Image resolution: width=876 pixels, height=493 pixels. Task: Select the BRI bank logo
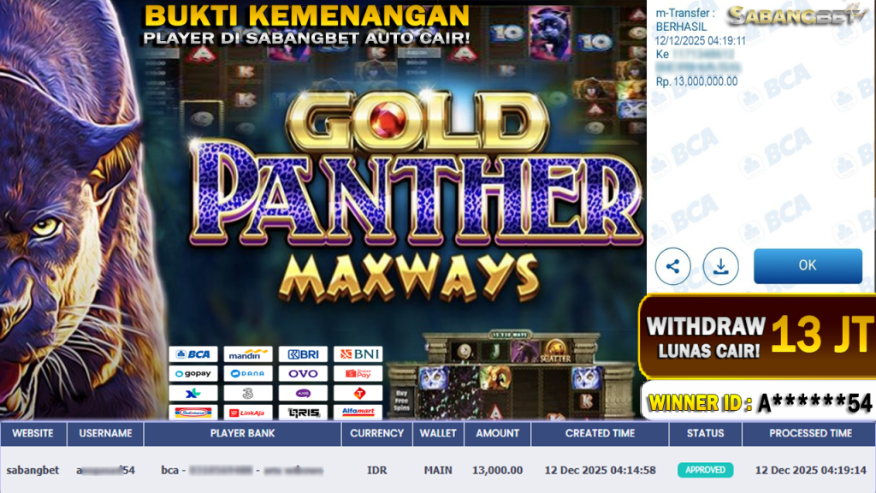tap(303, 354)
